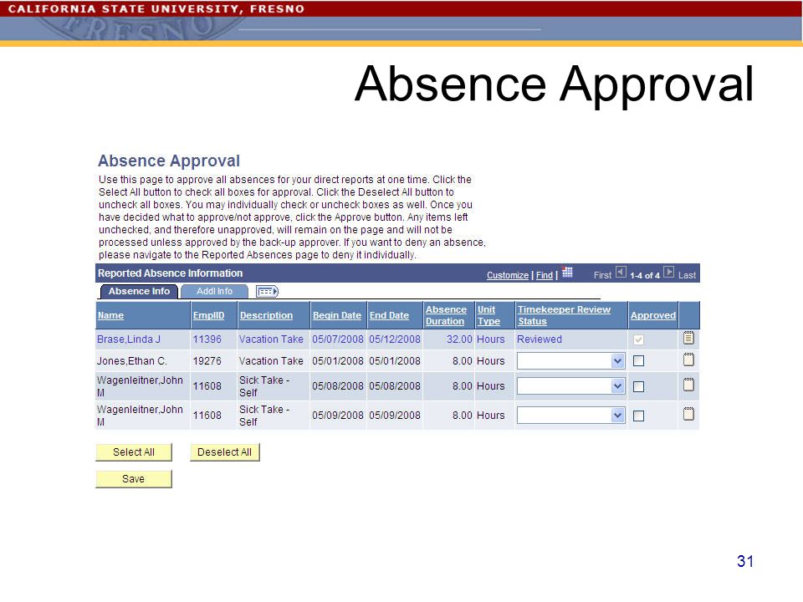Switch to the Absence Info tab
Image resolution: width=803 pixels, height=602 pixels.
click(x=139, y=291)
